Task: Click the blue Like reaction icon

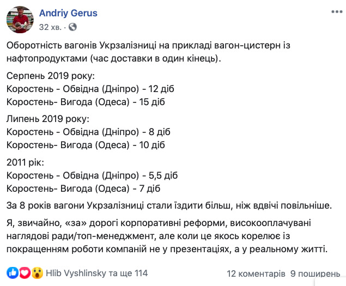Action: pyautogui.click(x=12, y=272)
